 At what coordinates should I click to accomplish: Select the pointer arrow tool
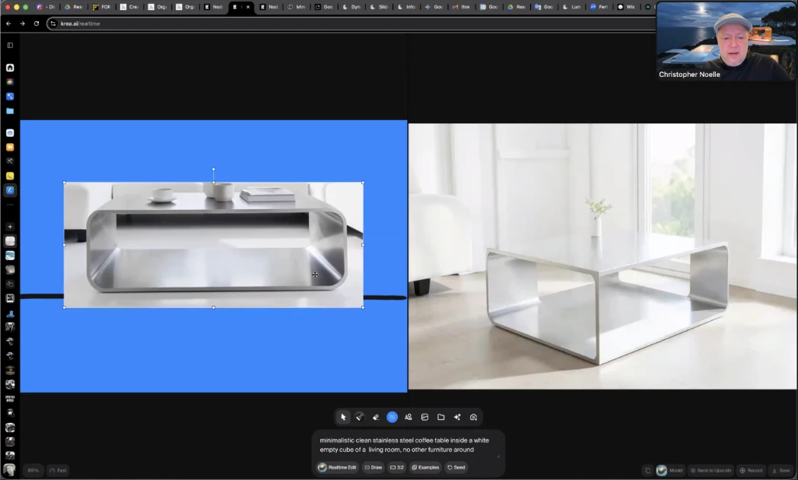pyautogui.click(x=344, y=417)
